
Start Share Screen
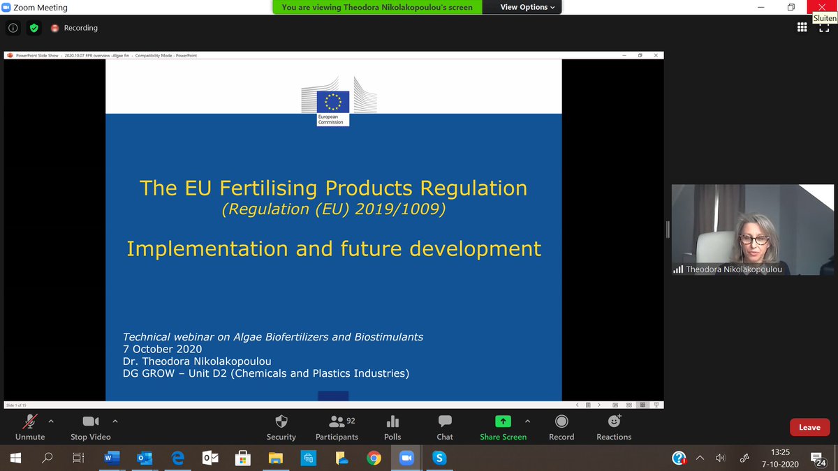tap(503, 427)
